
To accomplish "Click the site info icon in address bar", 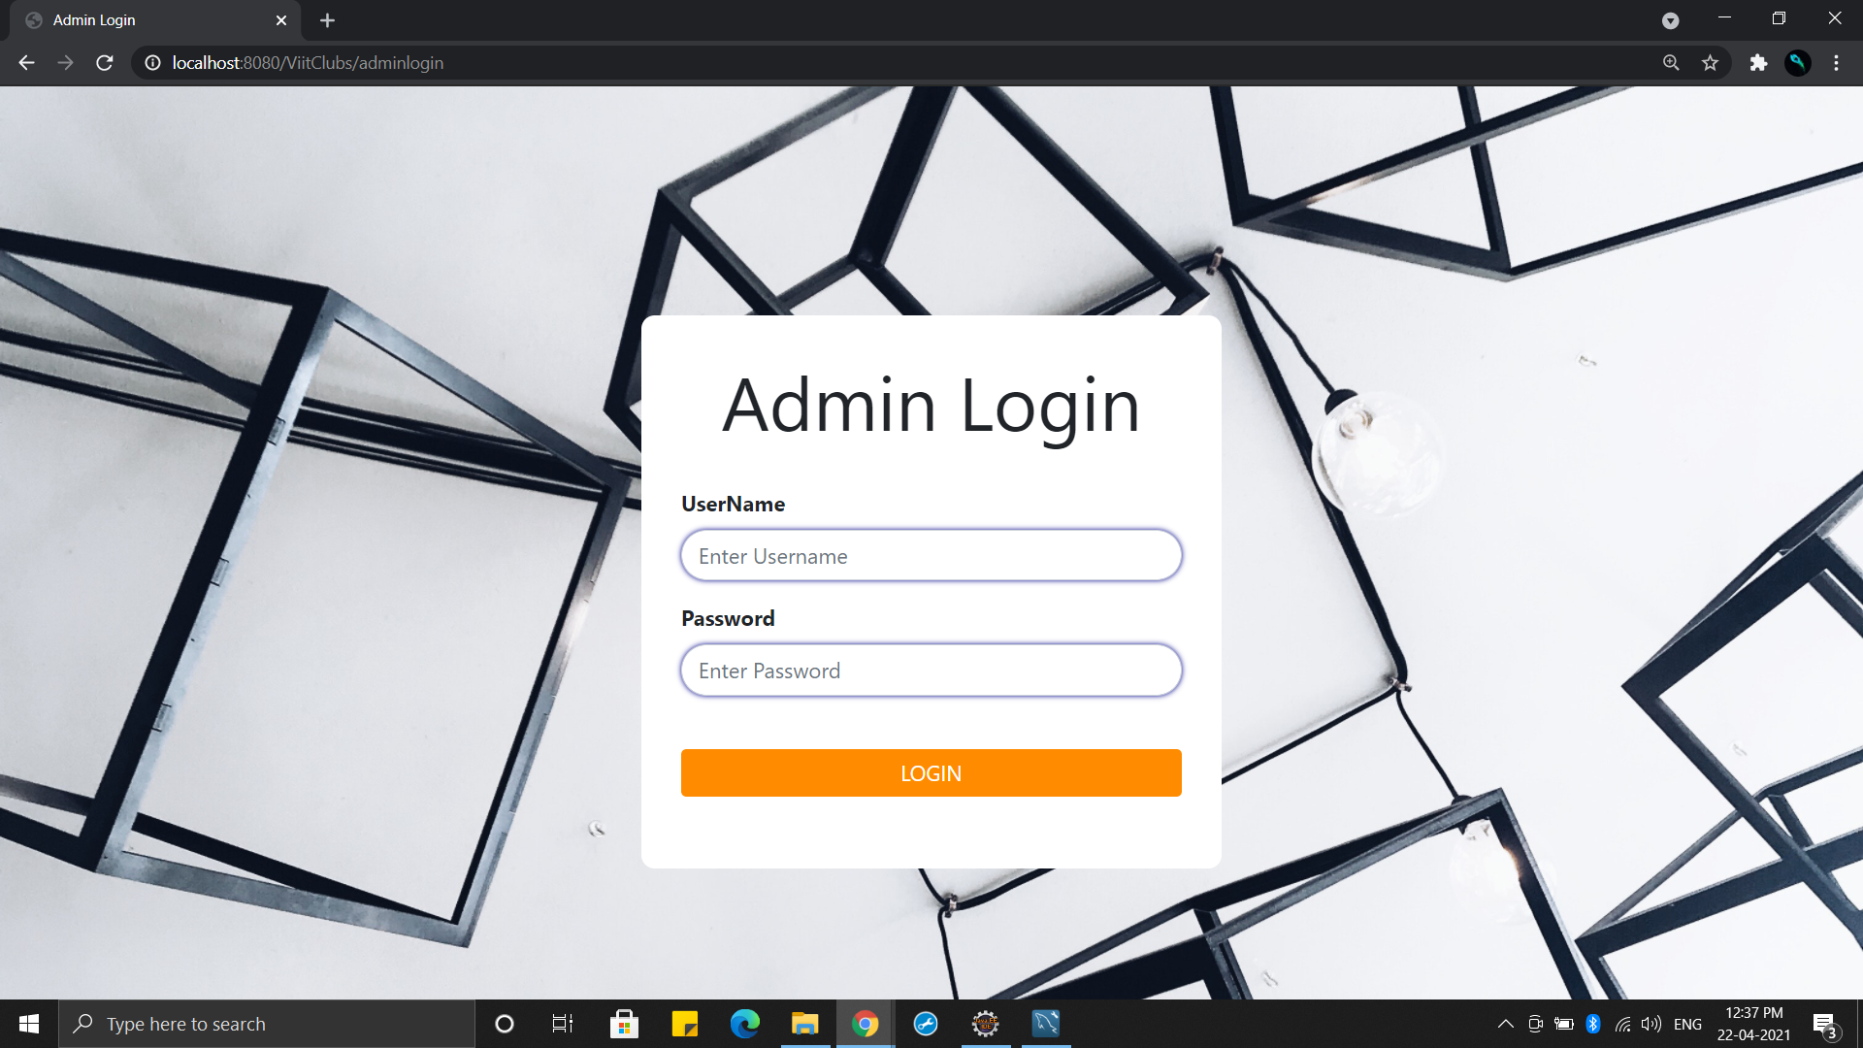I will coord(152,62).
